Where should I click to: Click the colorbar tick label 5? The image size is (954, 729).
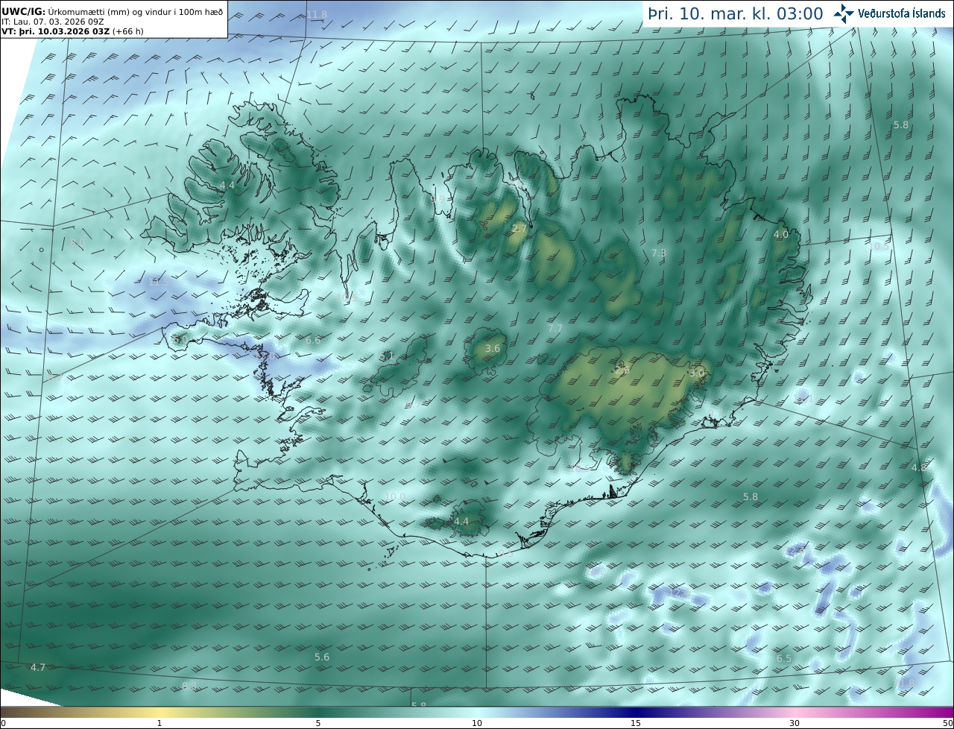point(318,723)
